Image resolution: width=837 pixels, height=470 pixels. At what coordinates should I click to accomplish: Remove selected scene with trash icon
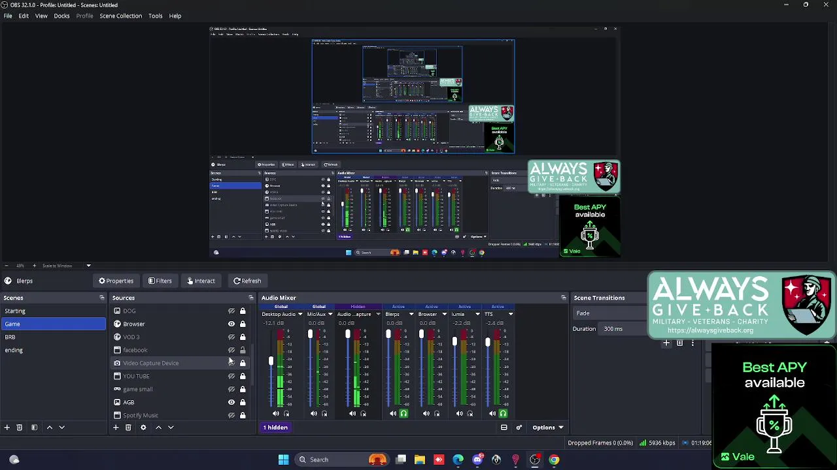coord(20,428)
